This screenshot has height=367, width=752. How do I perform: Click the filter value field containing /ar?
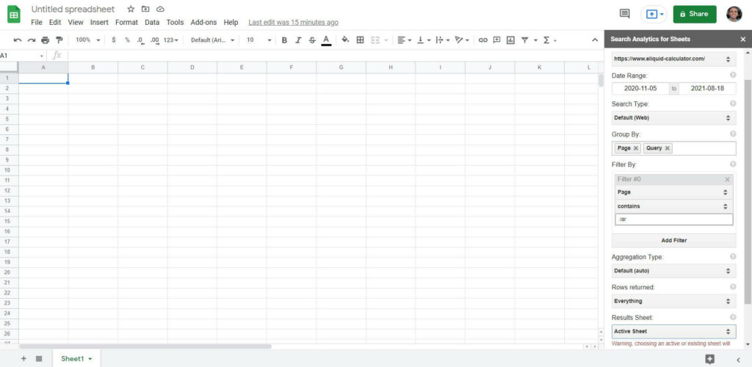673,219
